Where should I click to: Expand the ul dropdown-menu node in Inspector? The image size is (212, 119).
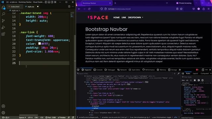click(x=89, y=112)
